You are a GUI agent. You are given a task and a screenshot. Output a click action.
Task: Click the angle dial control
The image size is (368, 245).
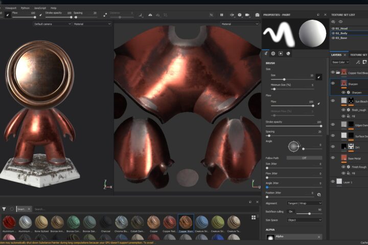coord(293,146)
